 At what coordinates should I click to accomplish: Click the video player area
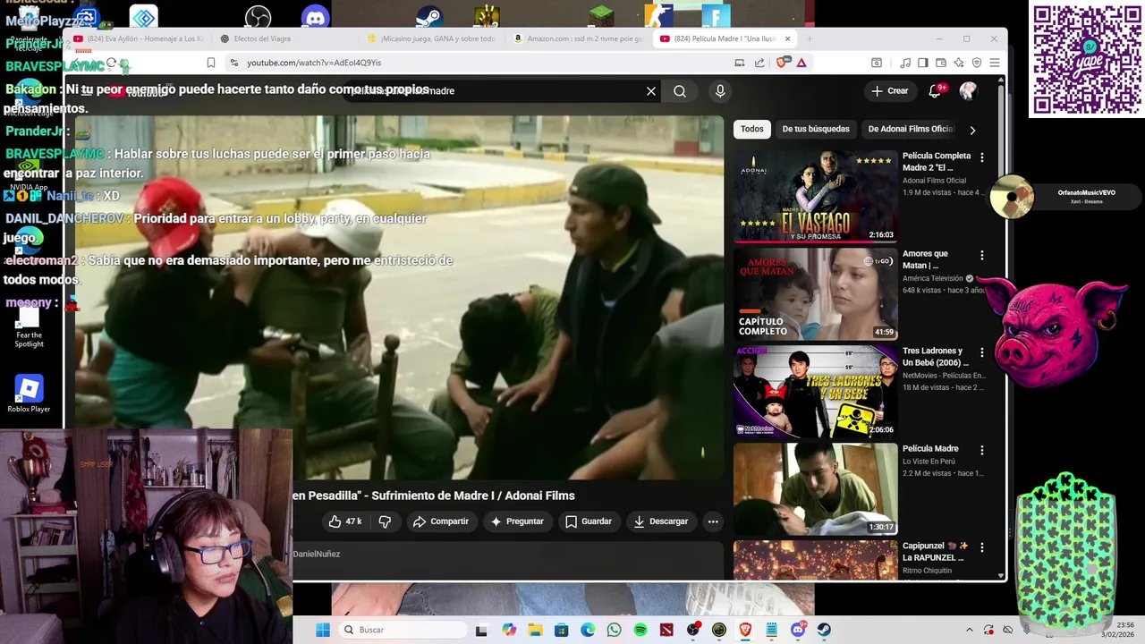(399, 298)
